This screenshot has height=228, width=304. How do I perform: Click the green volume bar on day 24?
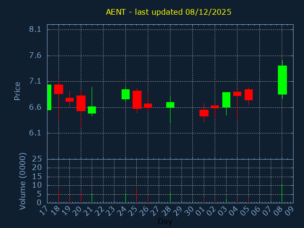tap(125, 198)
